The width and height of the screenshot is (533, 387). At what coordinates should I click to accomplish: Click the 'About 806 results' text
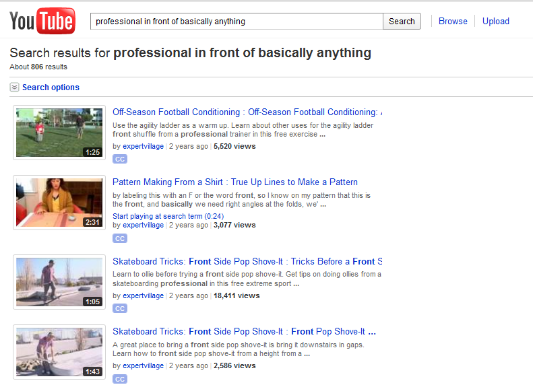(38, 67)
